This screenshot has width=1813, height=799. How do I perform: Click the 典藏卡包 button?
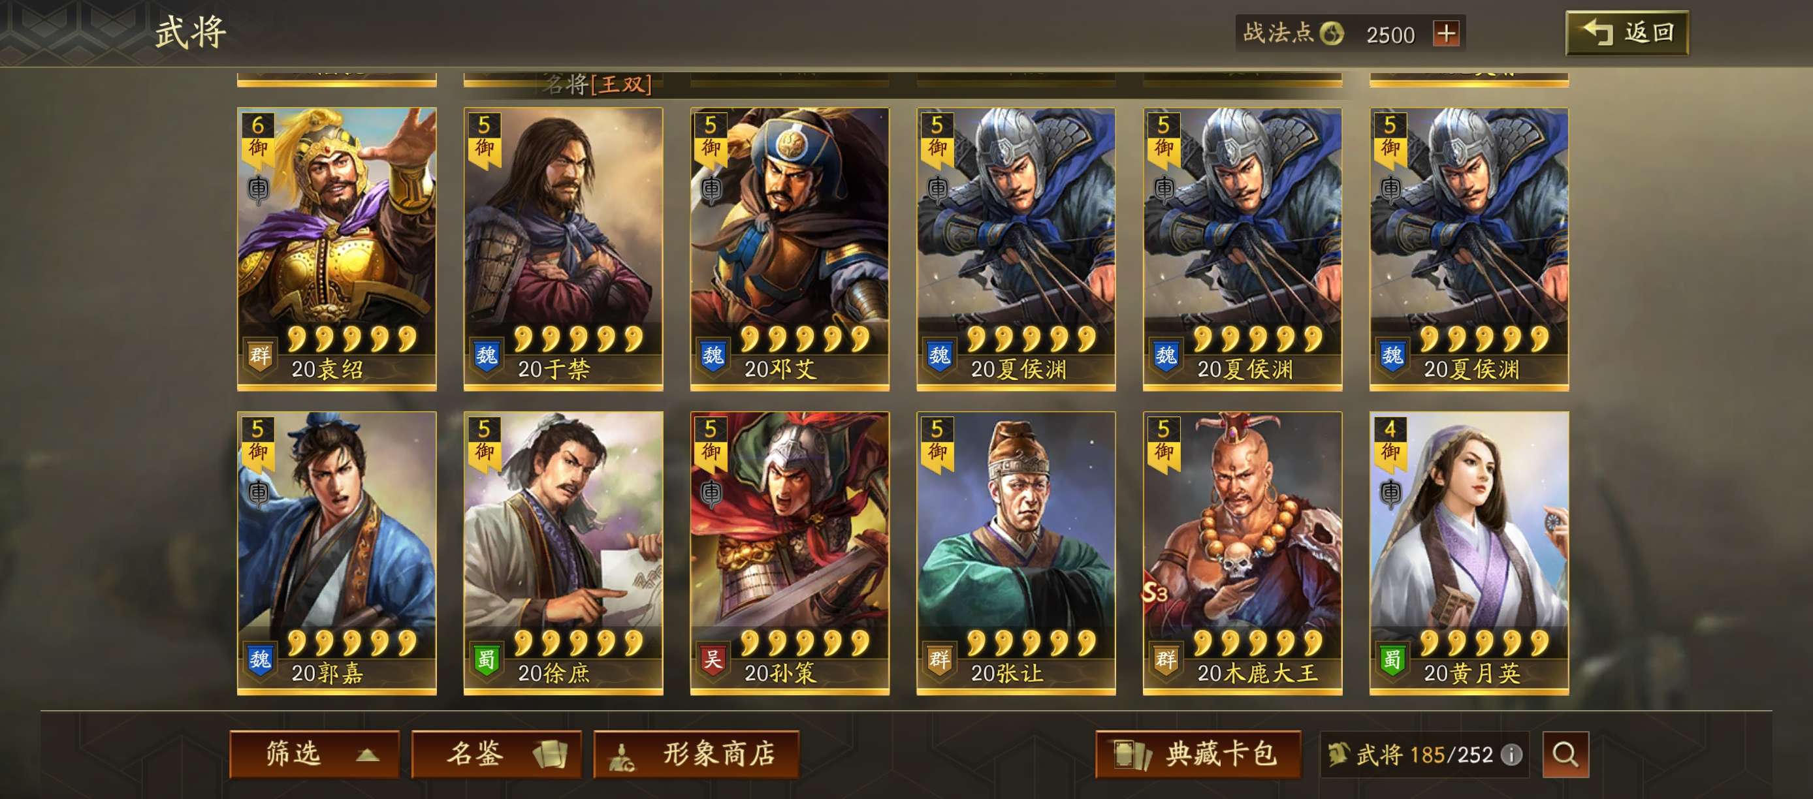pos(1198,754)
